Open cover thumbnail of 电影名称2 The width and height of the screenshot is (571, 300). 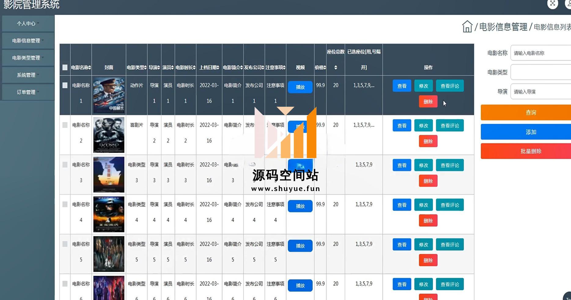(x=109, y=135)
